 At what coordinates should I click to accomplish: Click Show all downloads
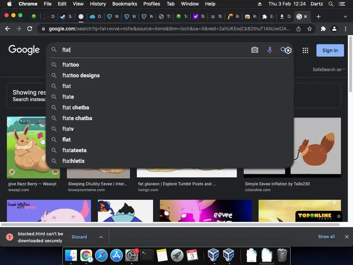(x=326, y=237)
